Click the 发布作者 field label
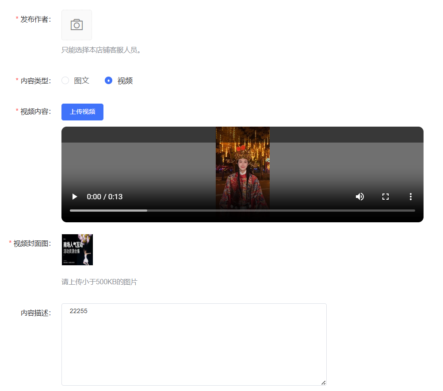 [x=35, y=19]
